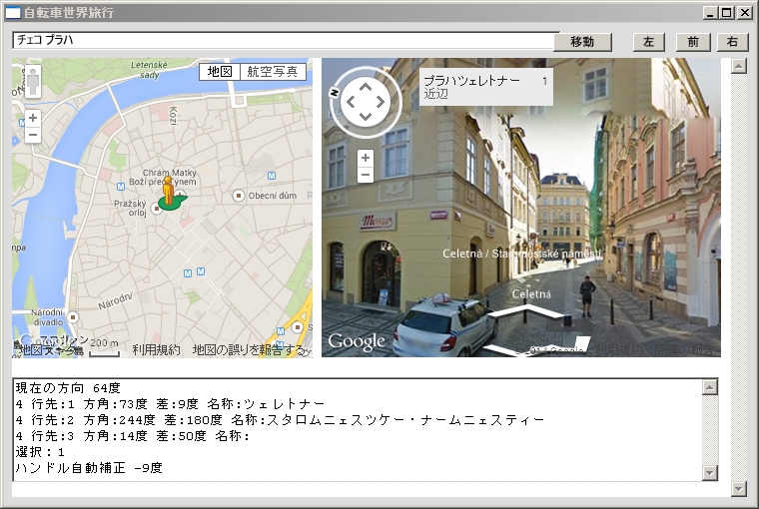This screenshot has height=509, width=759.
Task: Select the Pražský orloj landmark marker
Action: click(157, 209)
